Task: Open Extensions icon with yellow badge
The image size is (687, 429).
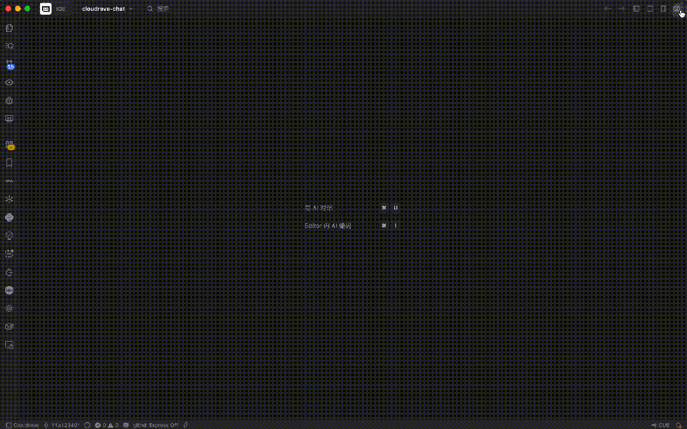Action: 9,145
